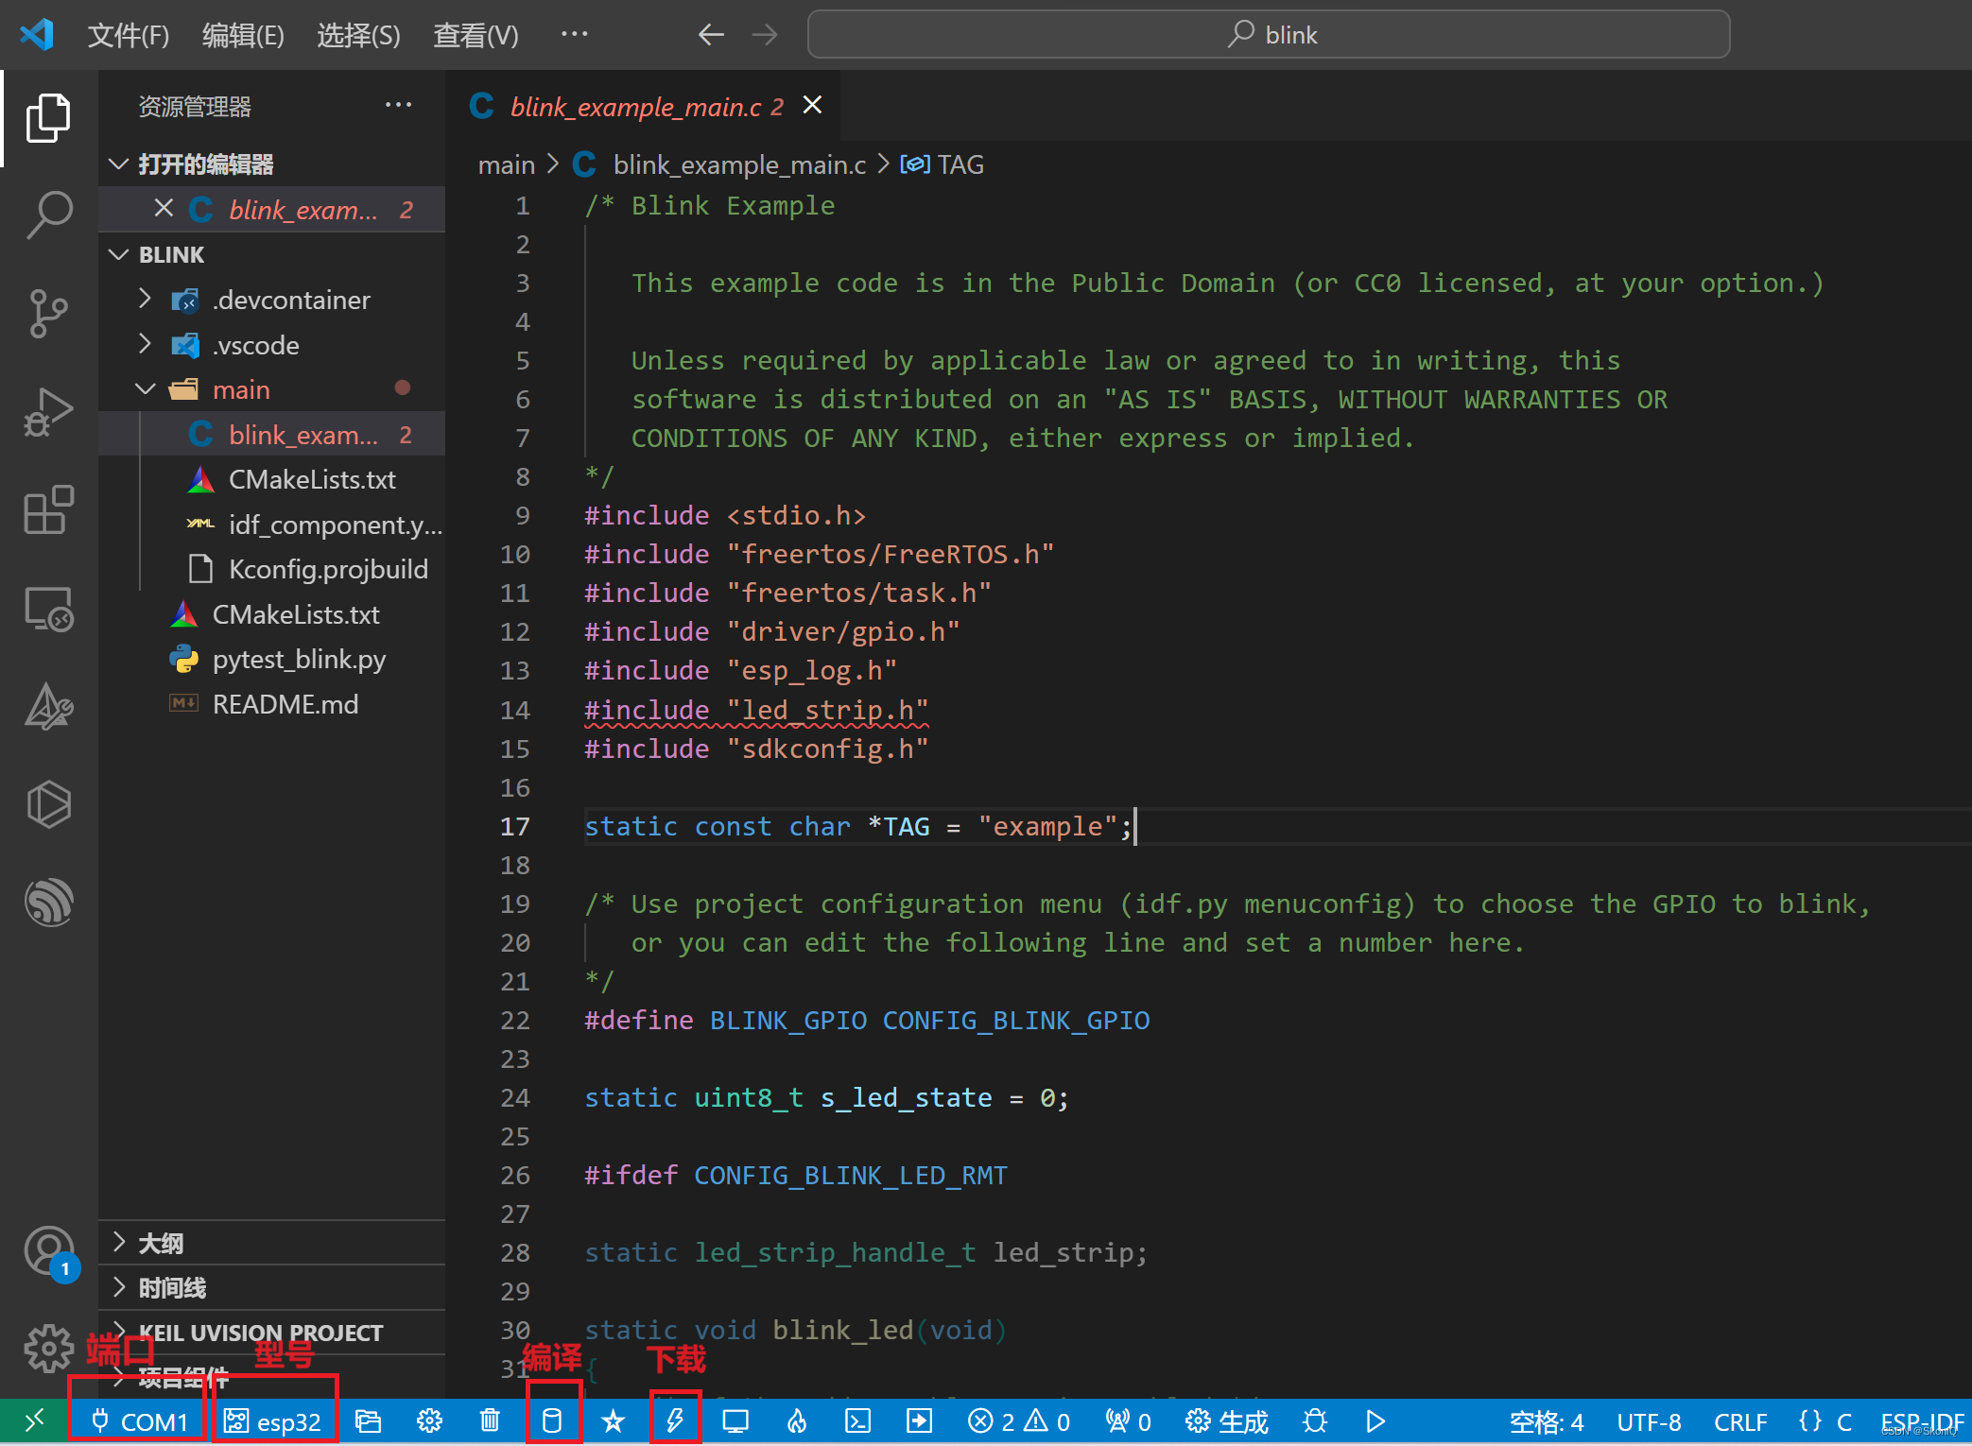Open the Extensions view
Screen dimensions: 1972x1446
pos(48,510)
